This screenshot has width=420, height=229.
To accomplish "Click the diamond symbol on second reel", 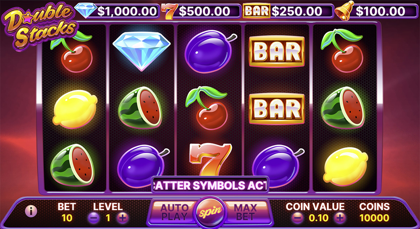I will click(142, 51).
